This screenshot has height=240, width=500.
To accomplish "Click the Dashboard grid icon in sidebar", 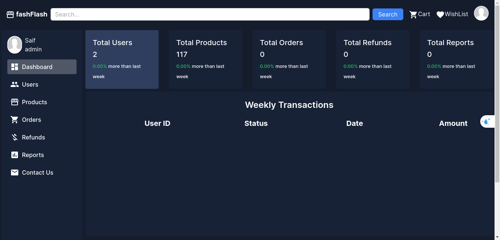I will click(15, 67).
